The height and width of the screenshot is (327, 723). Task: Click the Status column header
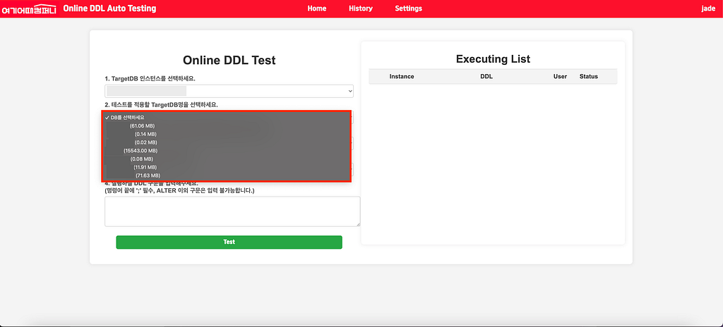(x=588, y=76)
